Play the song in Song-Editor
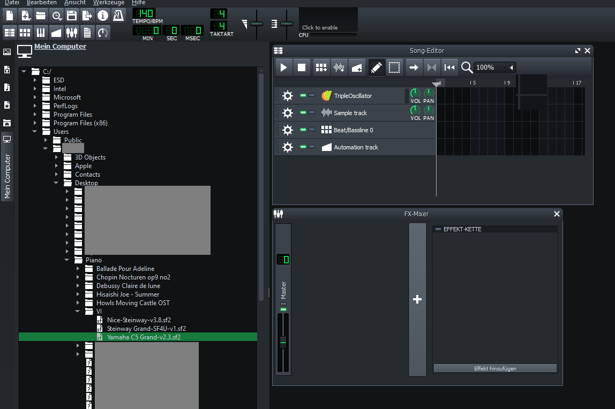This screenshot has height=409, width=615. [283, 67]
